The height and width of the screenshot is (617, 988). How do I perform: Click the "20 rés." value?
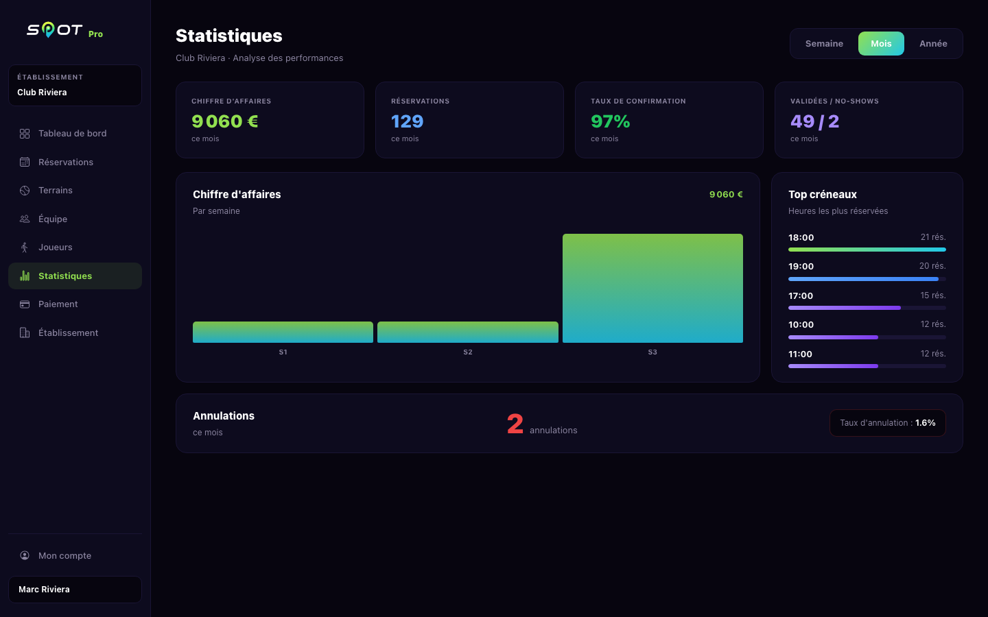point(932,266)
